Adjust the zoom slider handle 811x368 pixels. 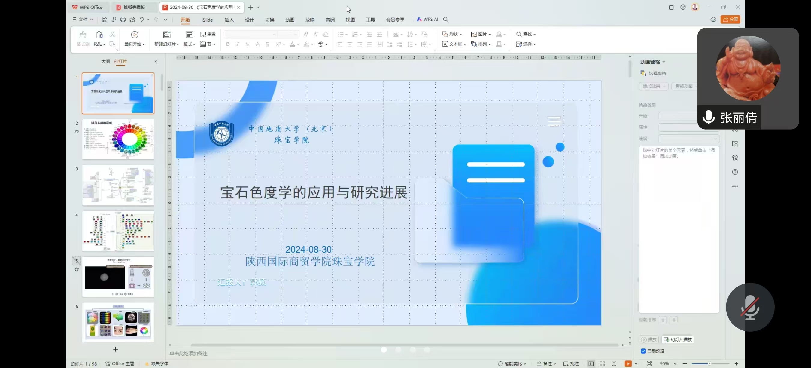(x=709, y=363)
